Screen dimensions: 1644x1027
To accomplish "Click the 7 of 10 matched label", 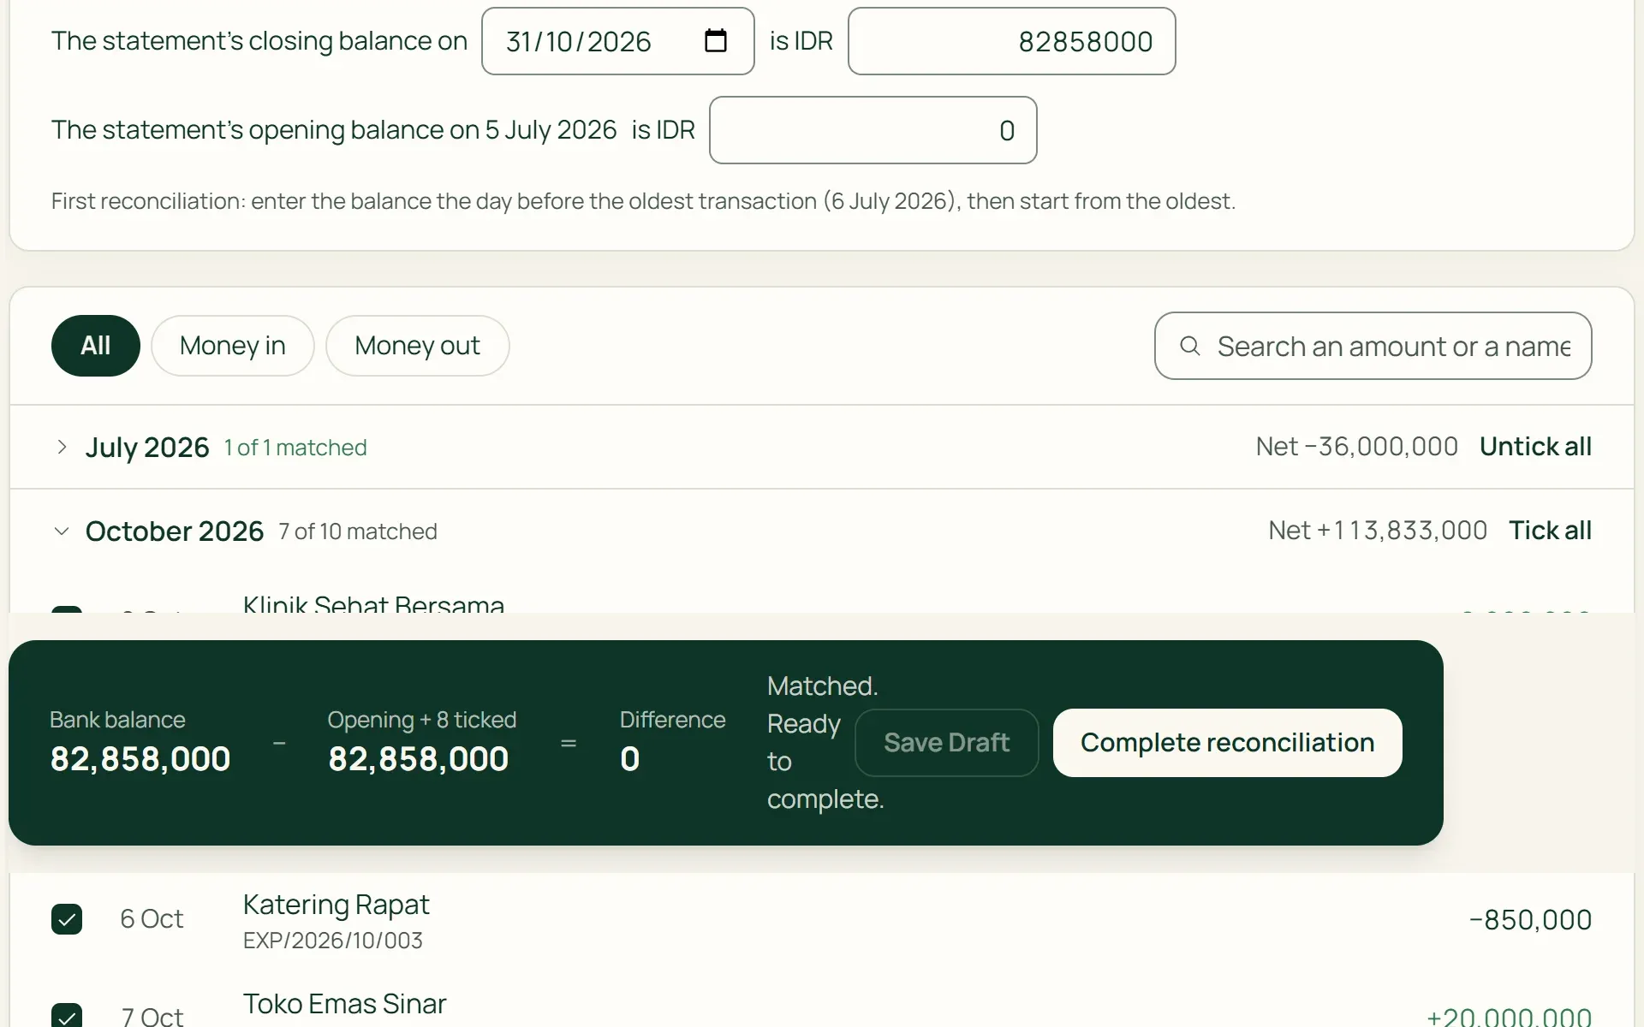I will click(358, 531).
